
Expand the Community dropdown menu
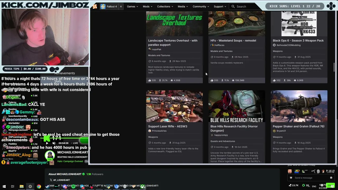click(x=201, y=7)
